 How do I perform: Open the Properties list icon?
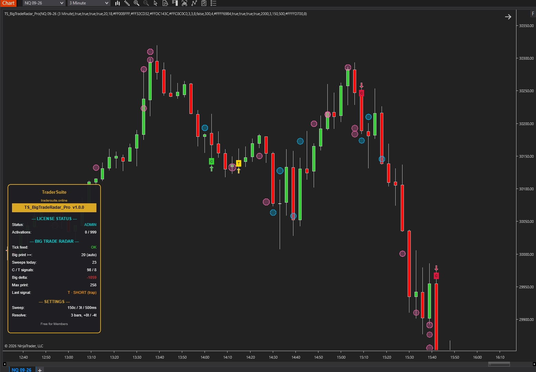213,3
